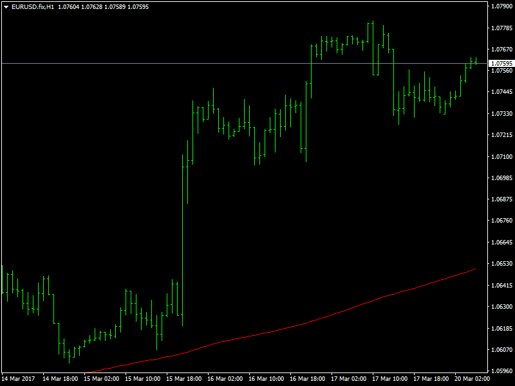The height and width of the screenshot is (386, 515).
Task: Click the 1.06300 price axis label
Action: [x=501, y=307]
